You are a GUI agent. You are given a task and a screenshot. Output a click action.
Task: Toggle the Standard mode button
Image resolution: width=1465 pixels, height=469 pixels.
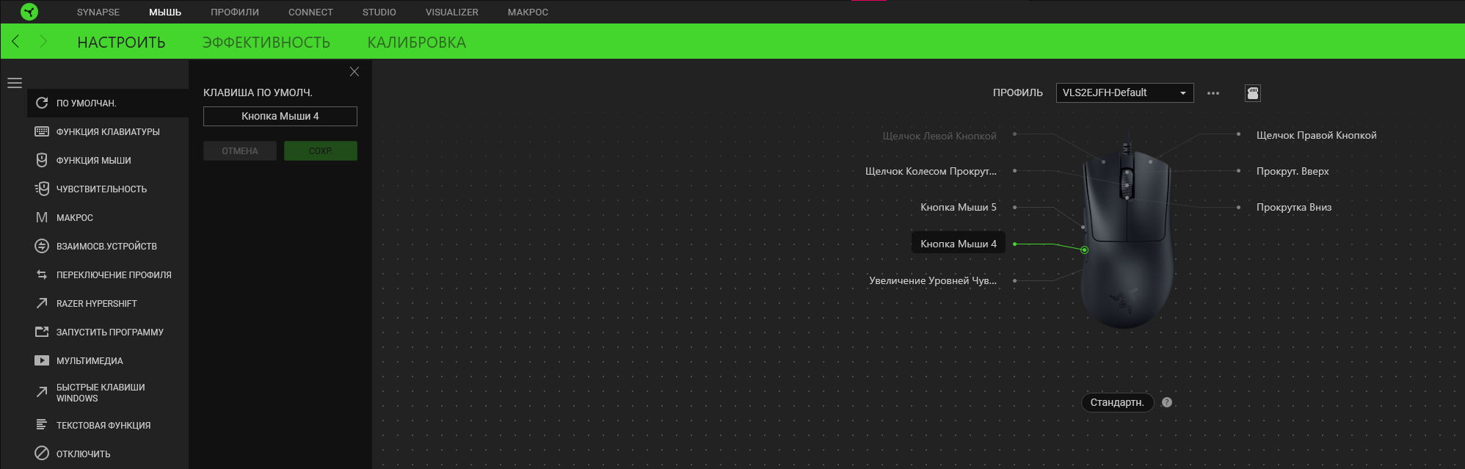pos(1116,402)
